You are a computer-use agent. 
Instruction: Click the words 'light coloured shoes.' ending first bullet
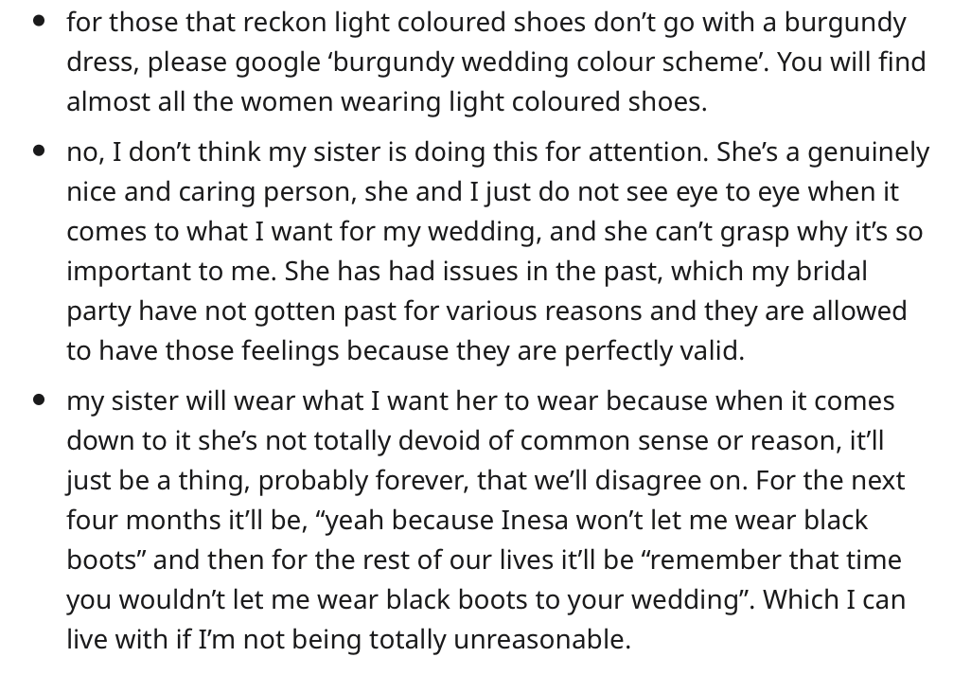click(577, 101)
